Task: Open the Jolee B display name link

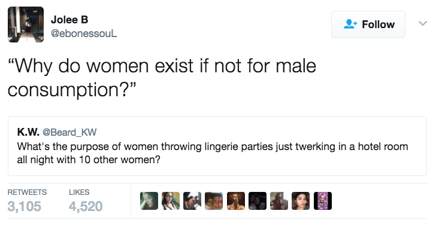Action: tap(69, 20)
